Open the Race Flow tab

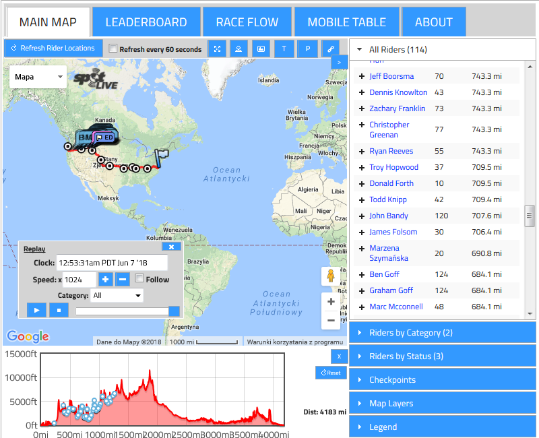point(247,22)
